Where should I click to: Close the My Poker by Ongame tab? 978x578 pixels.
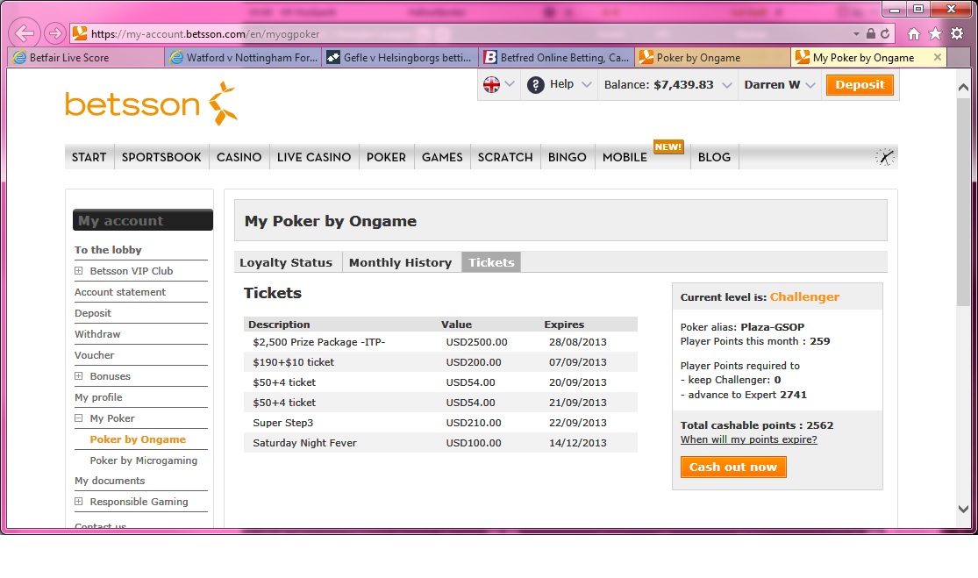pos(938,57)
